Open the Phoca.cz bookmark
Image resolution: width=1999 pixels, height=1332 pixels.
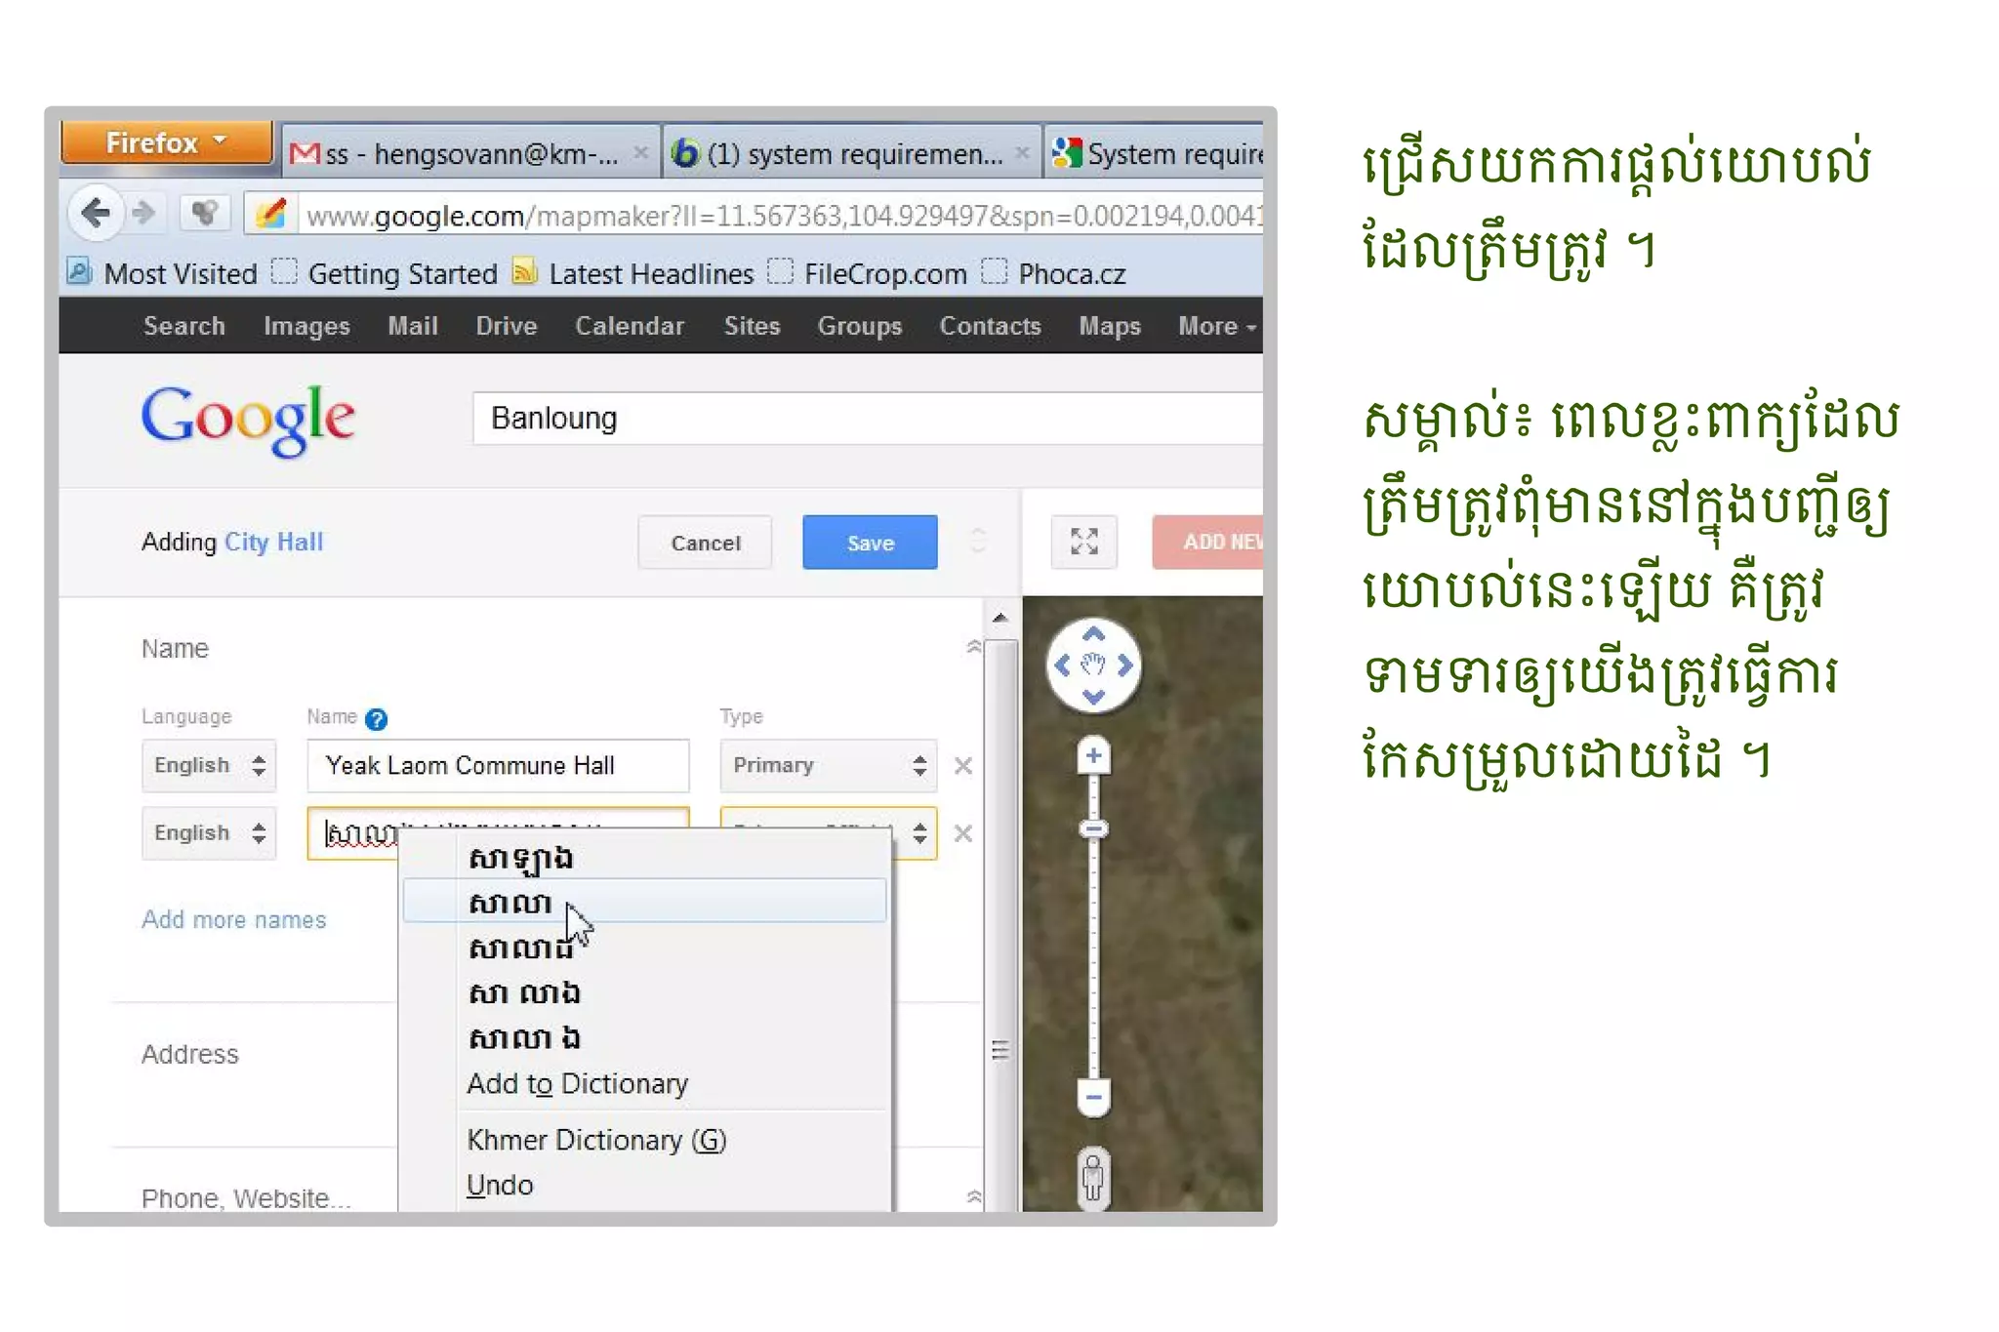point(1054,273)
